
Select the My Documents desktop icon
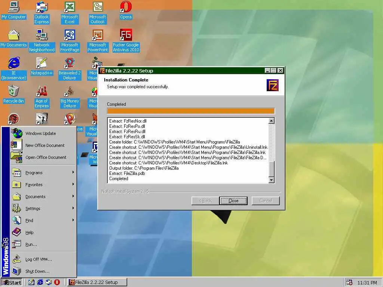coord(14,38)
